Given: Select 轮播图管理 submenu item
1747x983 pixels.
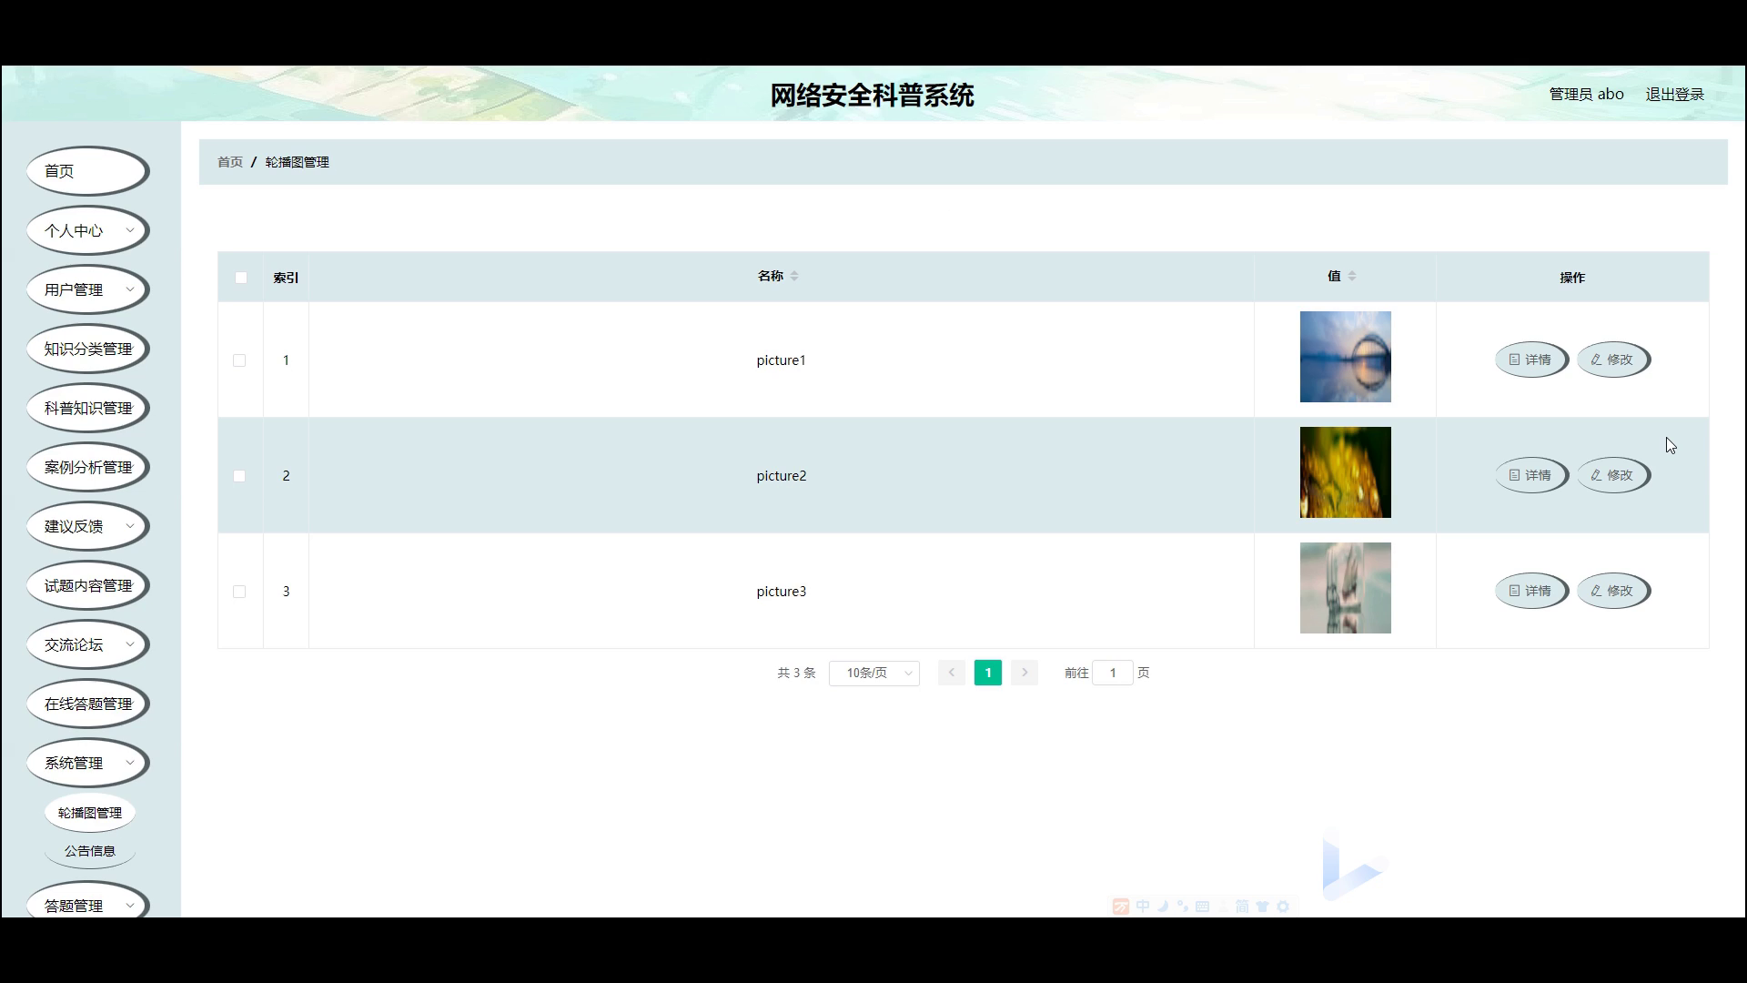Looking at the screenshot, I should pyautogui.click(x=90, y=813).
